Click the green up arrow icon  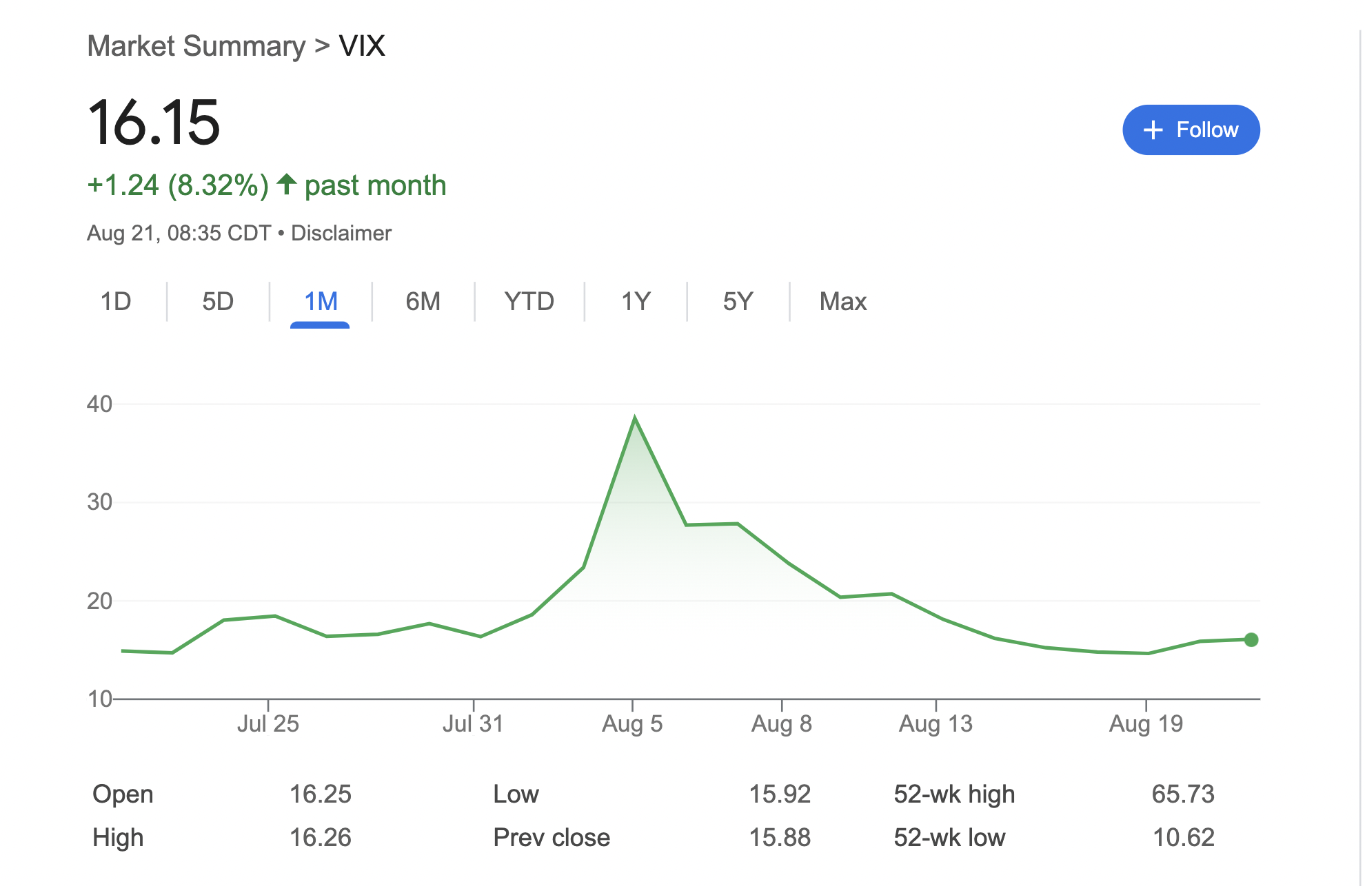(x=286, y=184)
